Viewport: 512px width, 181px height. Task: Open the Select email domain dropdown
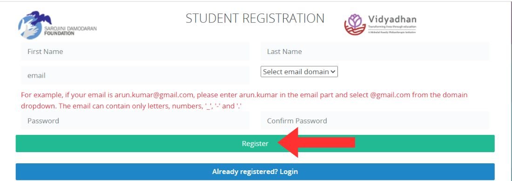299,72
